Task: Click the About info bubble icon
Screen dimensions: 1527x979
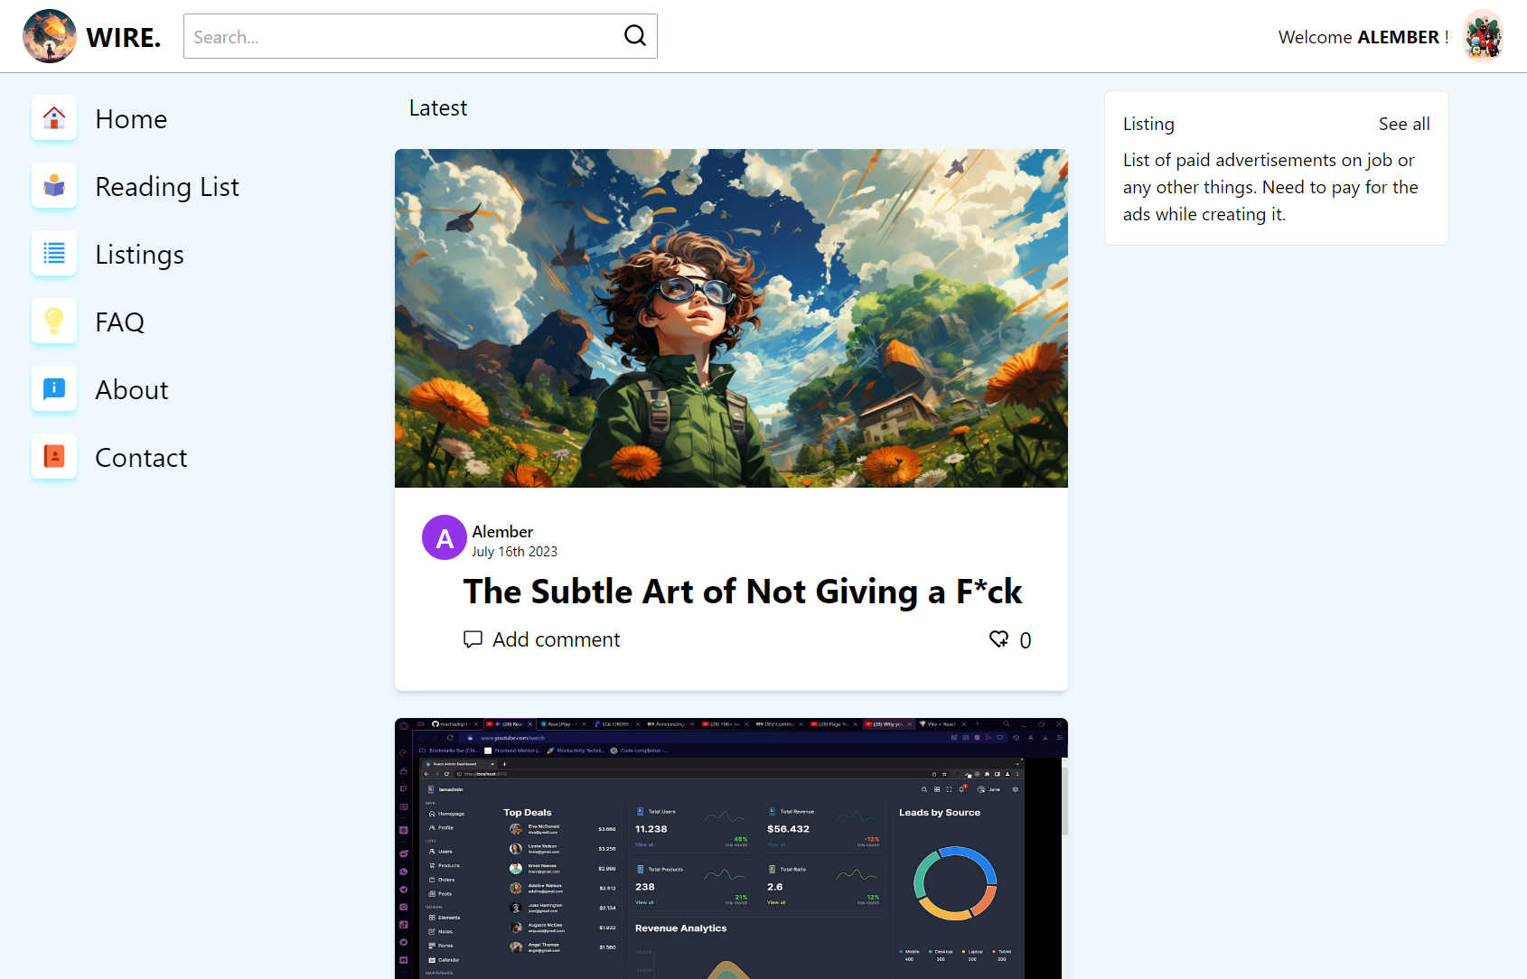Action: [54, 389]
